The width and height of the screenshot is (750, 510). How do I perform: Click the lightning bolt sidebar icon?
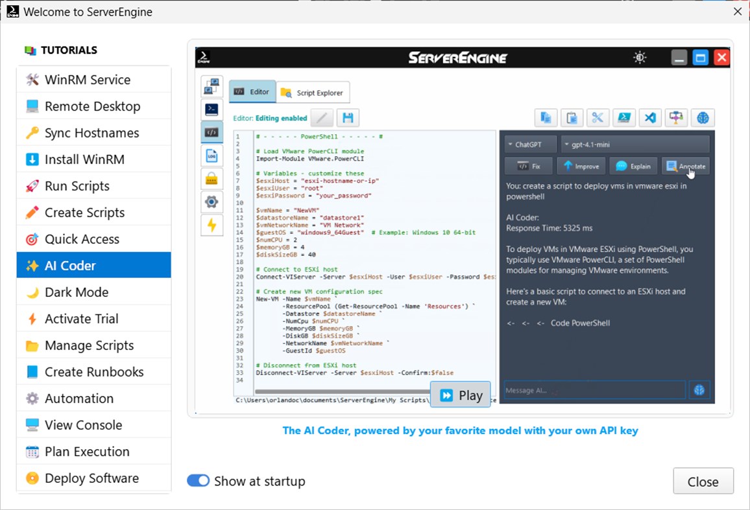click(212, 225)
